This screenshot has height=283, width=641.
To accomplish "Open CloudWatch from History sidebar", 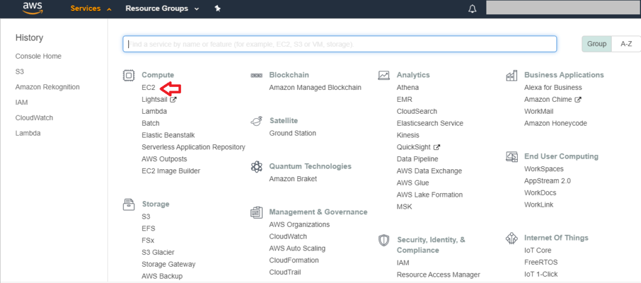I will point(33,117).
